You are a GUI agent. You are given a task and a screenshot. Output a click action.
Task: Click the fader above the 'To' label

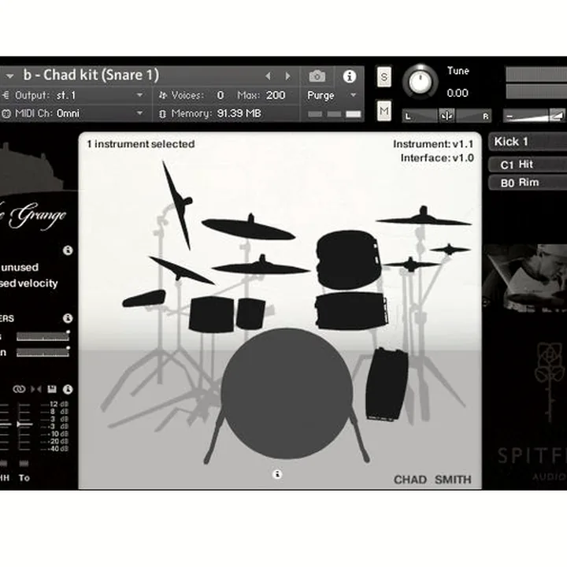(x=24, y=426)
